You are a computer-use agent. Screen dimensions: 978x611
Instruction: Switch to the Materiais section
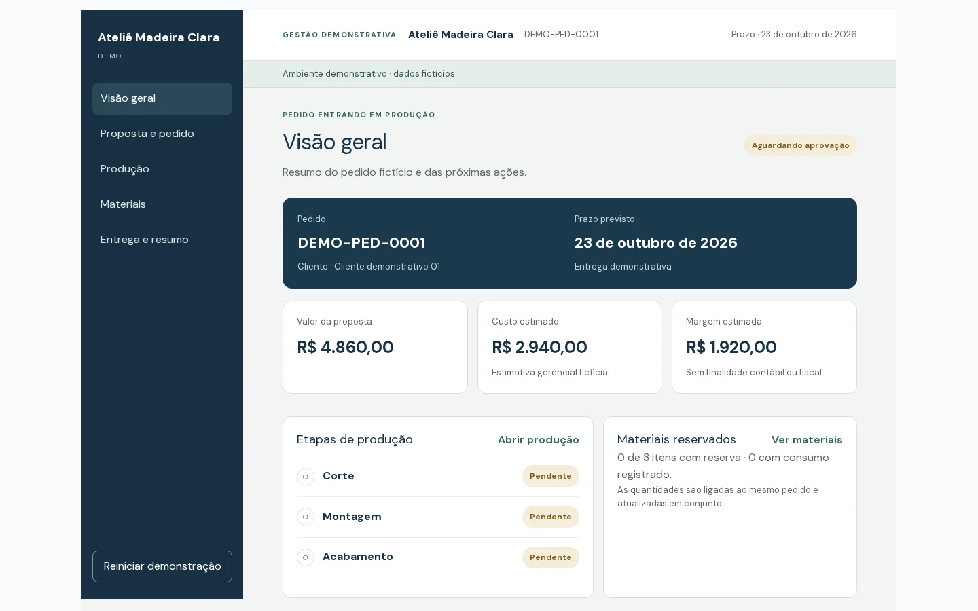coord(162,204)
